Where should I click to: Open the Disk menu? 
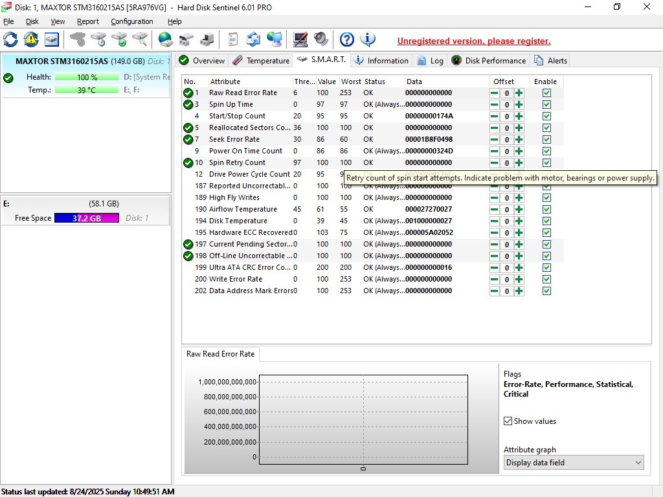pyautogui.click(x=32, y=21)
